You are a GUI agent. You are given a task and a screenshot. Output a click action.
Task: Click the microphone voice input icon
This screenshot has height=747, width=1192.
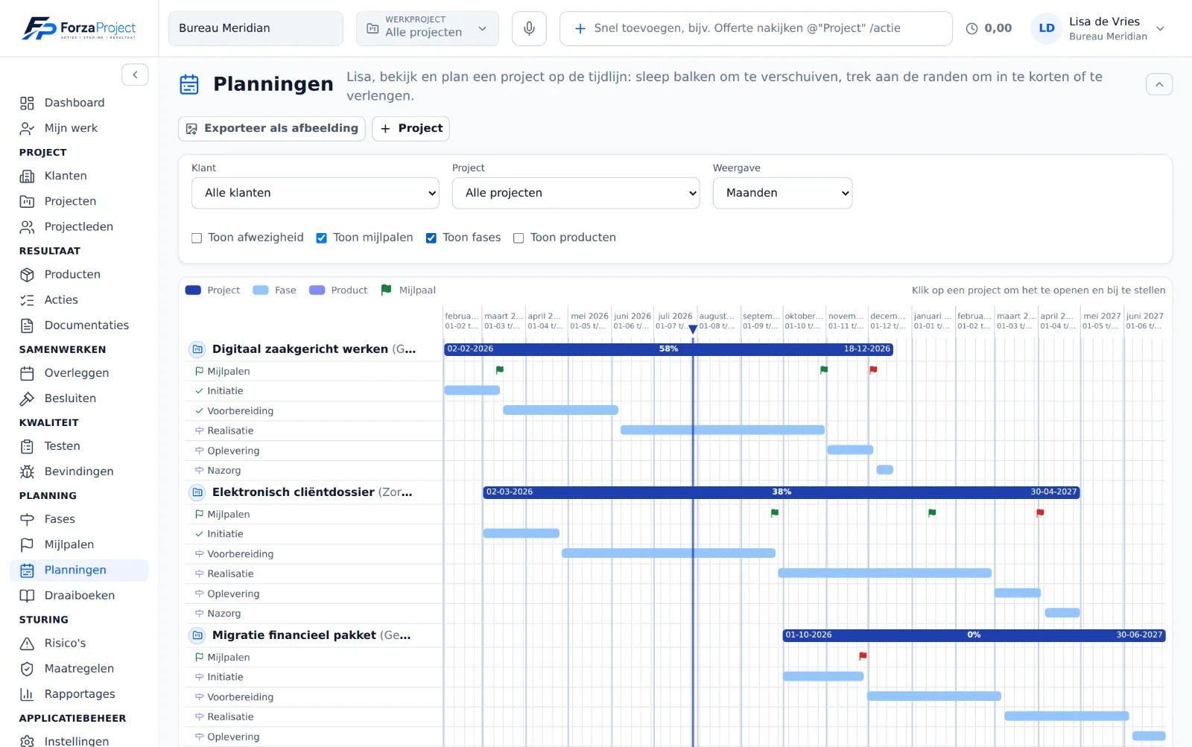pyautogui.click(x=529, y=28)
